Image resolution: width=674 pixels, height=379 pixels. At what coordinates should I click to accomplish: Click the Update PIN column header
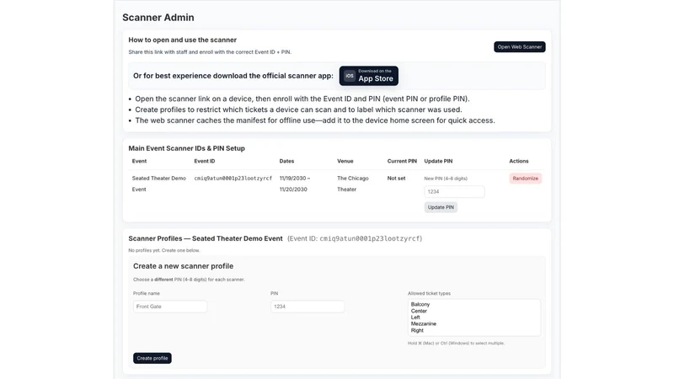[438, 161]
